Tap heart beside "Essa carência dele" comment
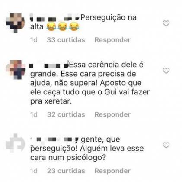Viewport: 182px width, 182px height. [x=166, y=71]
